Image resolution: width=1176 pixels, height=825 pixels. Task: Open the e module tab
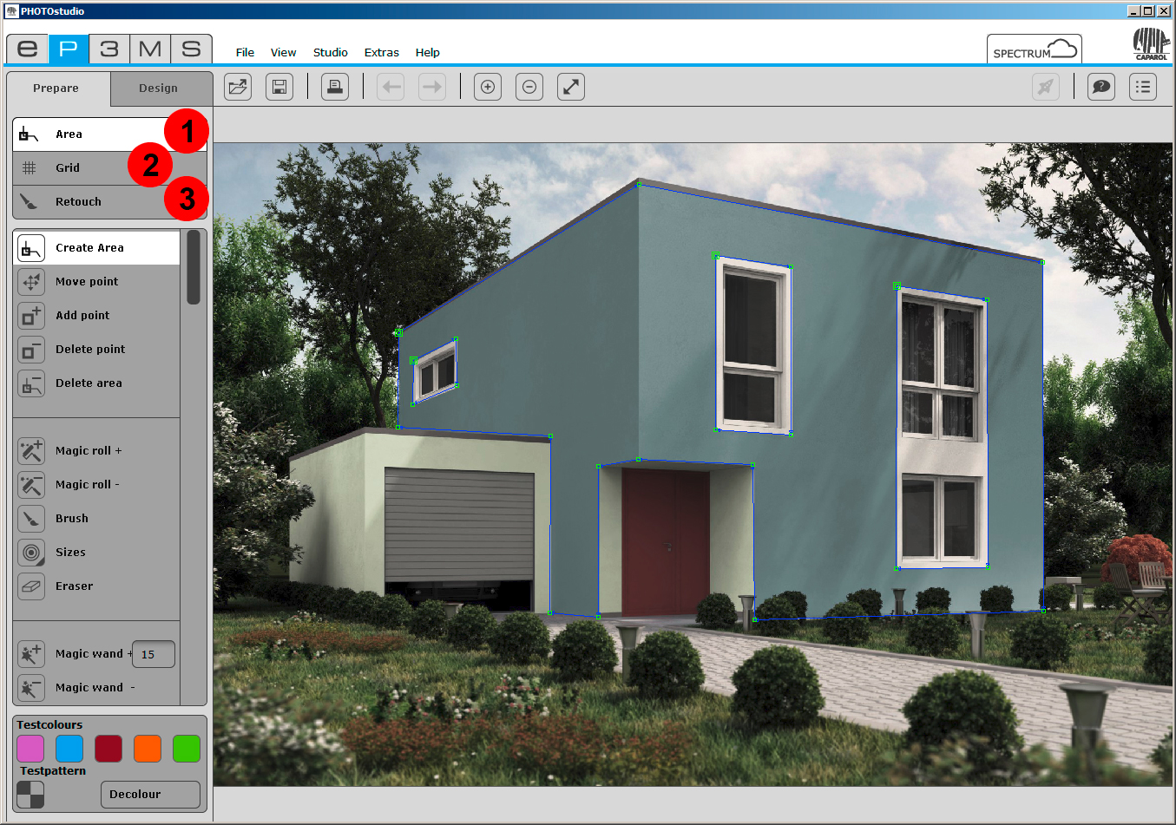[28, 49]
